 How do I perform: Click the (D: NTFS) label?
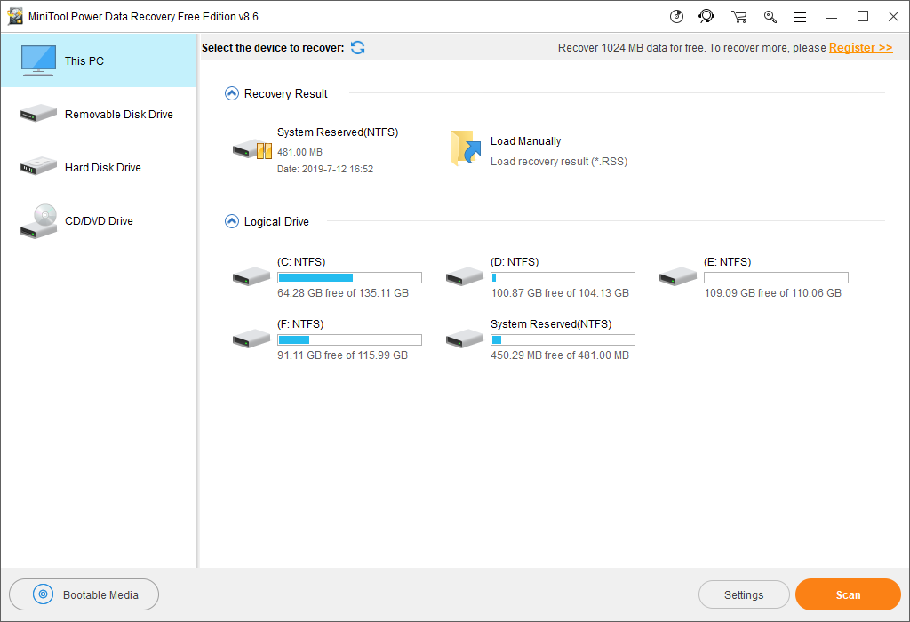click(x=515, y=261)
